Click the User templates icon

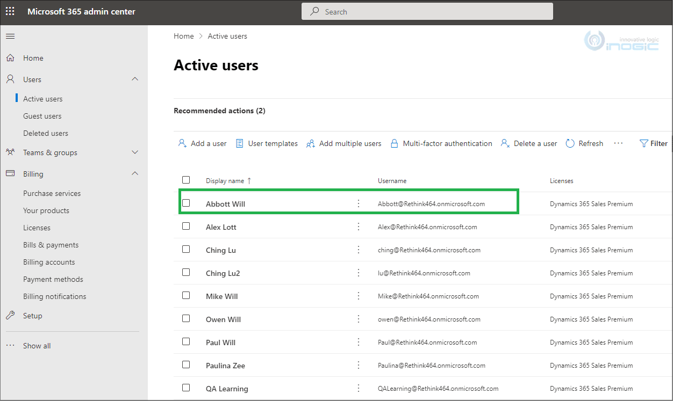[x=240, y=143]
